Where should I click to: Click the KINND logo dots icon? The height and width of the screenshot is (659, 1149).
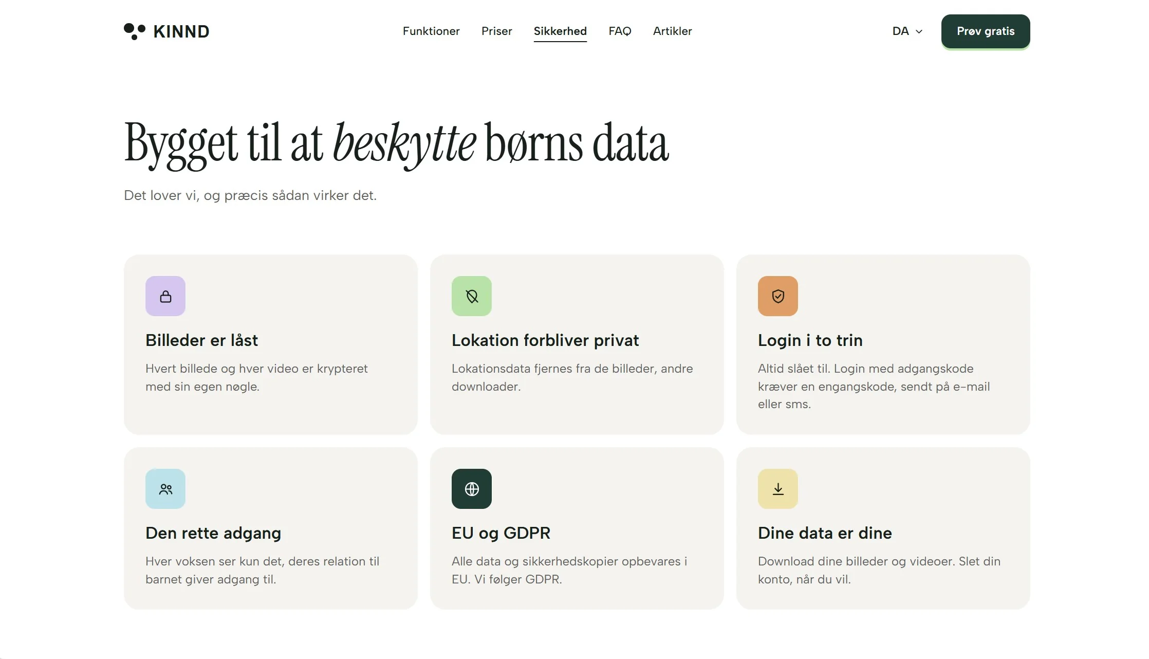point(135,31)
